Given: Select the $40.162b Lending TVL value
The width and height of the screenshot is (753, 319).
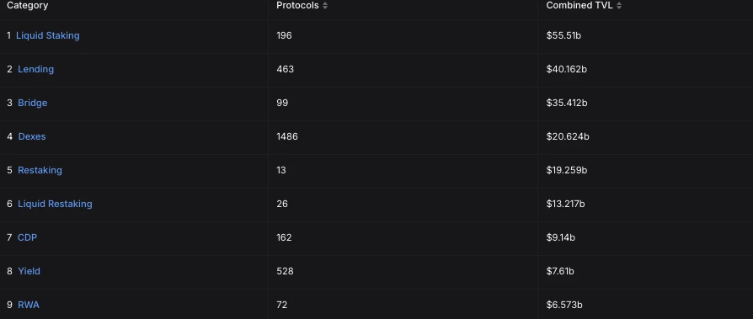Looking at the screenshot, I should coord(567,69).
